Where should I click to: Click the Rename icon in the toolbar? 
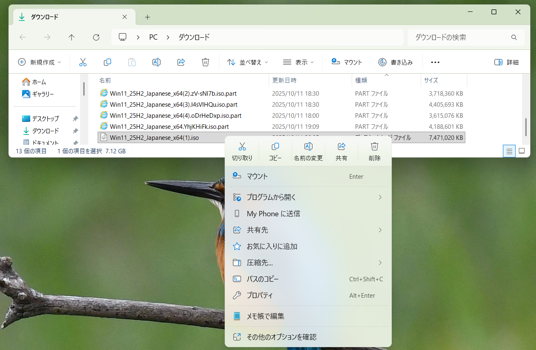click(x=156, y=62)
